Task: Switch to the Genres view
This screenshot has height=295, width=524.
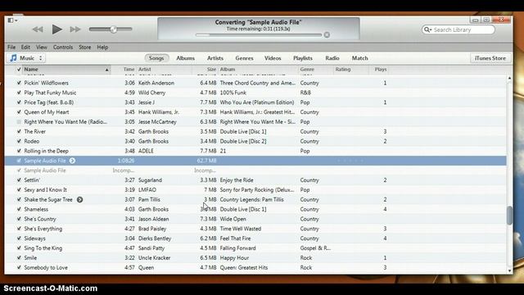Action: 244,58
